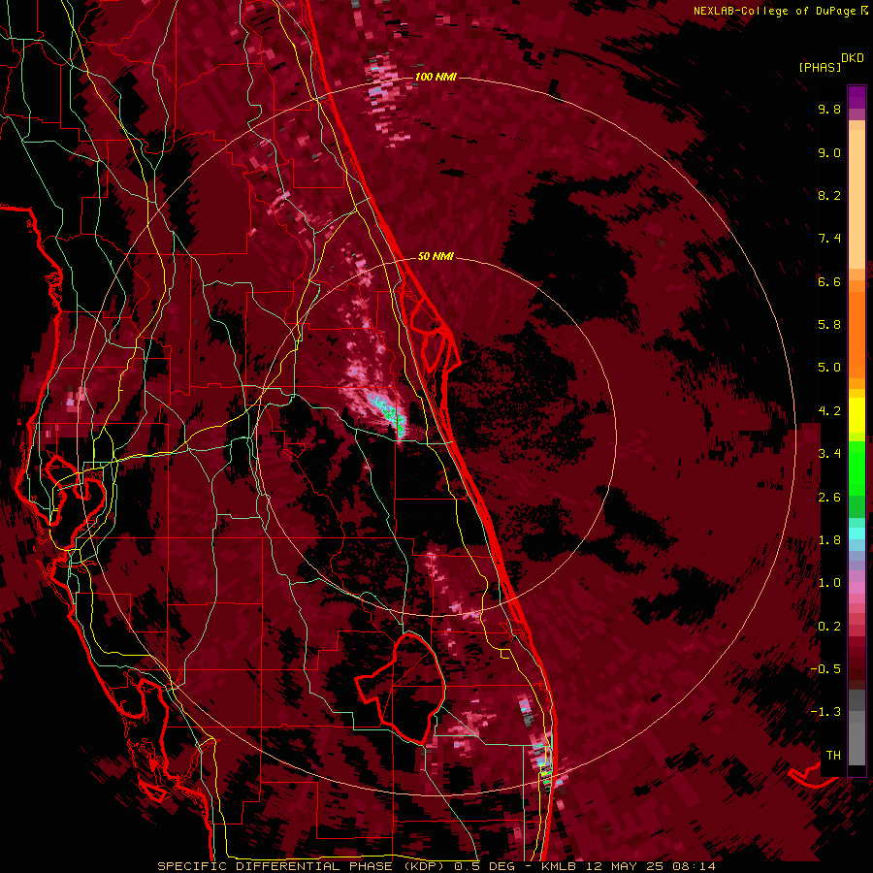The width and height of the screenshot is (873, 873).
Task: Select the 1.0 legend value
Action: pos(829,583)
